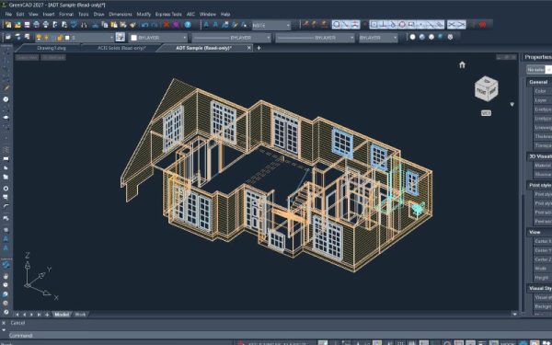The image size is (552, 345).
Task: Toggle layer freeze sun icon
Action: click(x=46, y=38)
